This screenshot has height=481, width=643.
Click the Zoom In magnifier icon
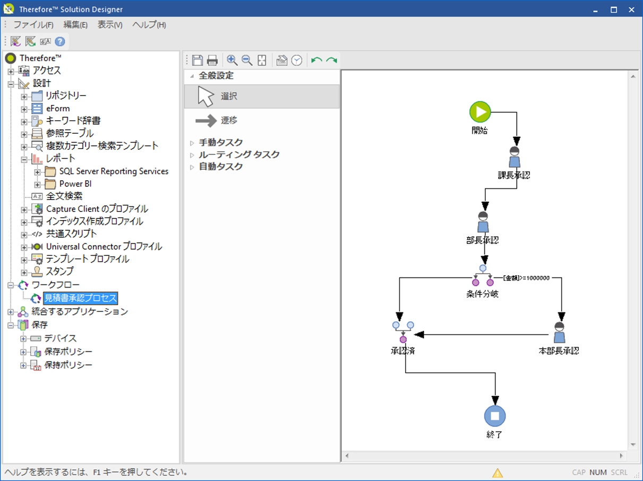click(232, 60)
